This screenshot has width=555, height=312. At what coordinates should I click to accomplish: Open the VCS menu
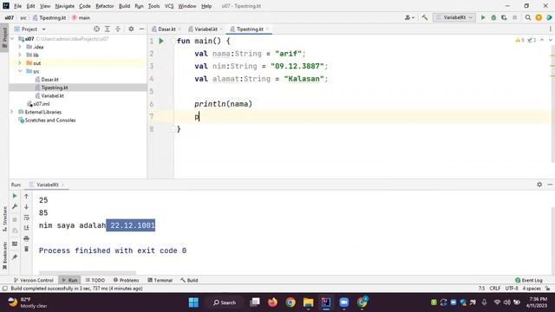(169, 6)
